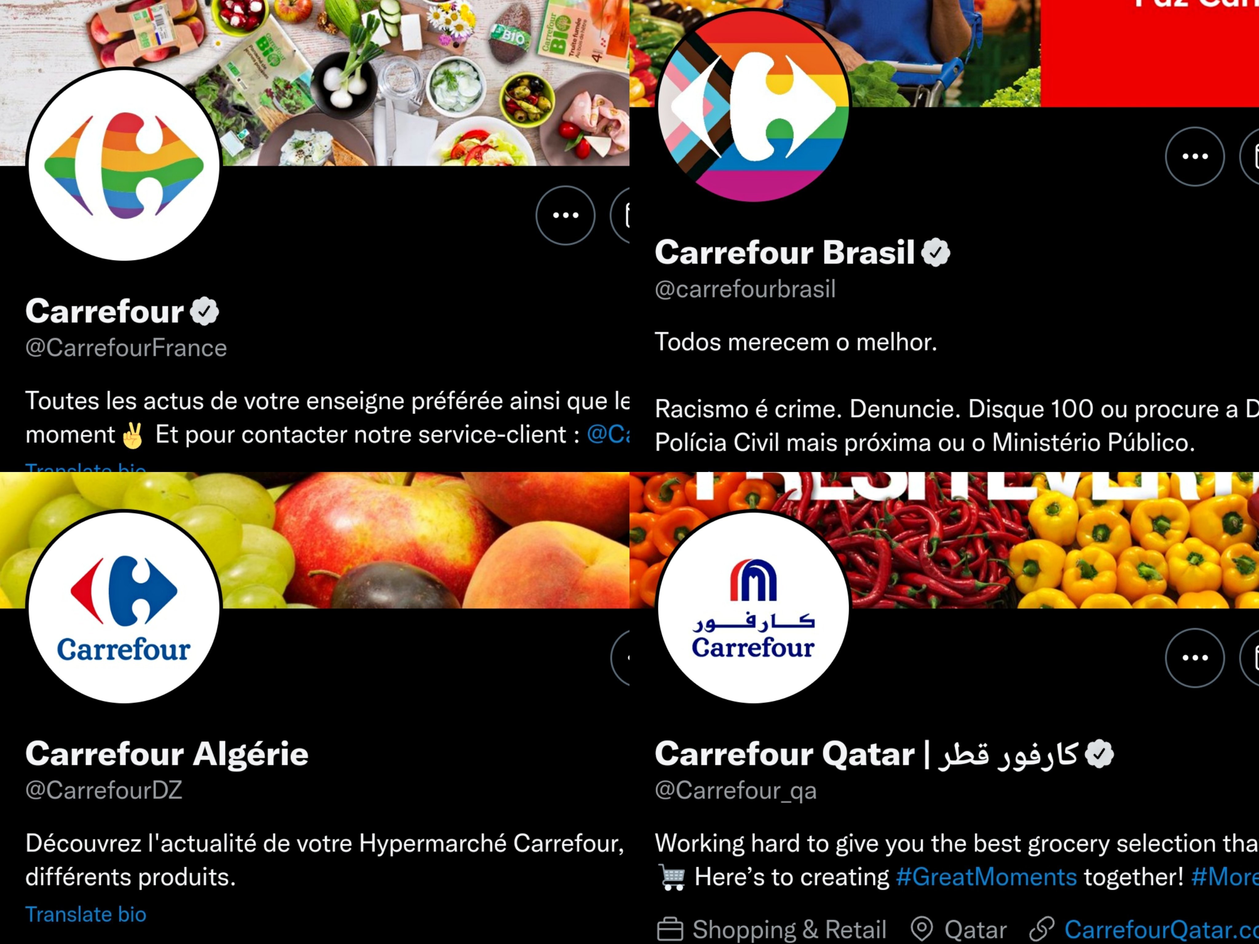The height and width of the screenshot is (944, 1259).
Task: Click Translate bio under Carrefour Algérie
Action: tap(86, 914)
